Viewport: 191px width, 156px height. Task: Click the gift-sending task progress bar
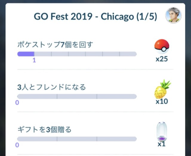77,139
